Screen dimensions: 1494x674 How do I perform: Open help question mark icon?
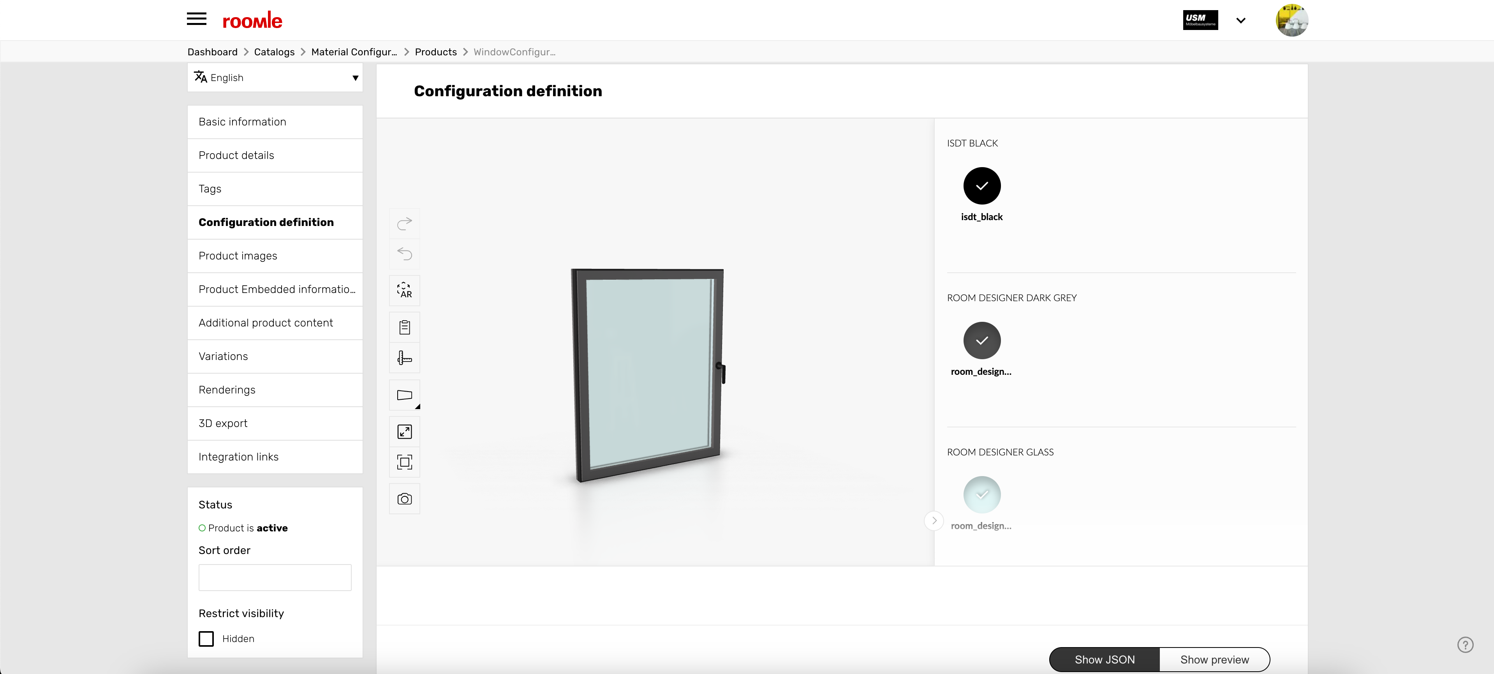pos(1465,644)
